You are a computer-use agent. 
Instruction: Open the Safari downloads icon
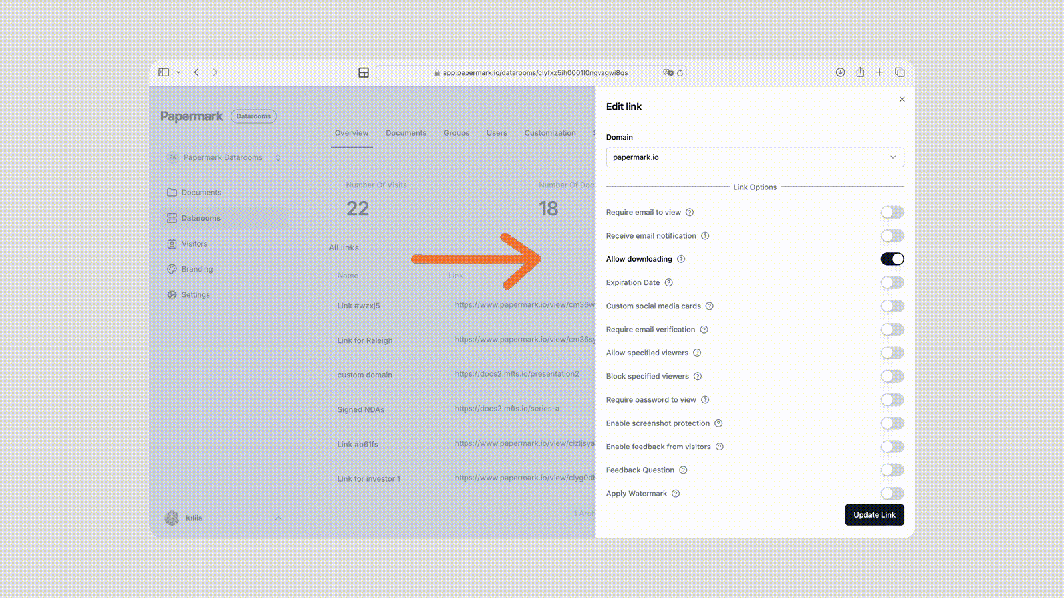[x=841, y=72]
